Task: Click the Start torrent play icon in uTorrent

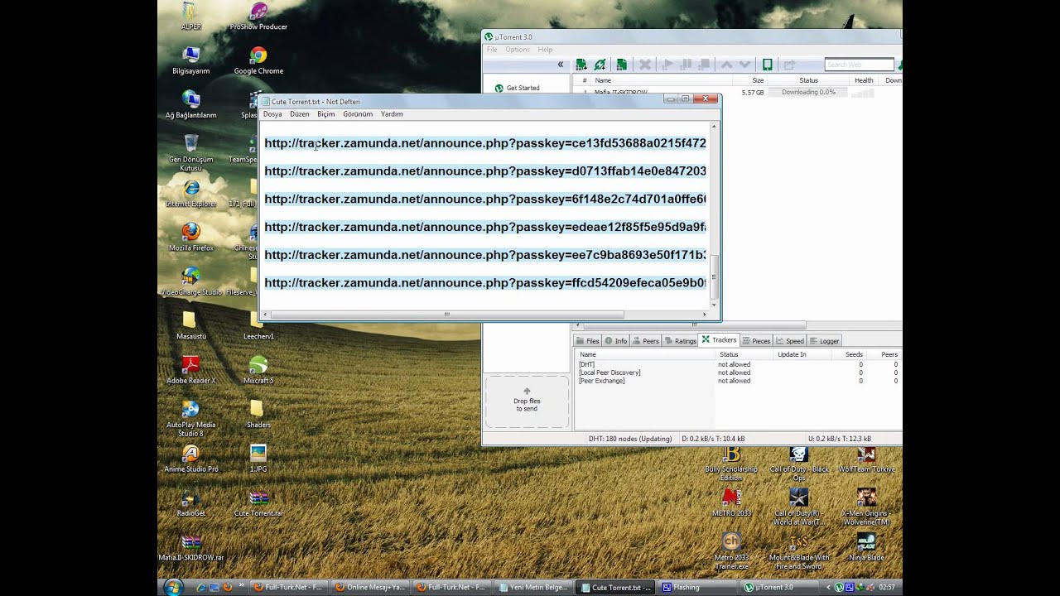Action: [x=667, y=65]
